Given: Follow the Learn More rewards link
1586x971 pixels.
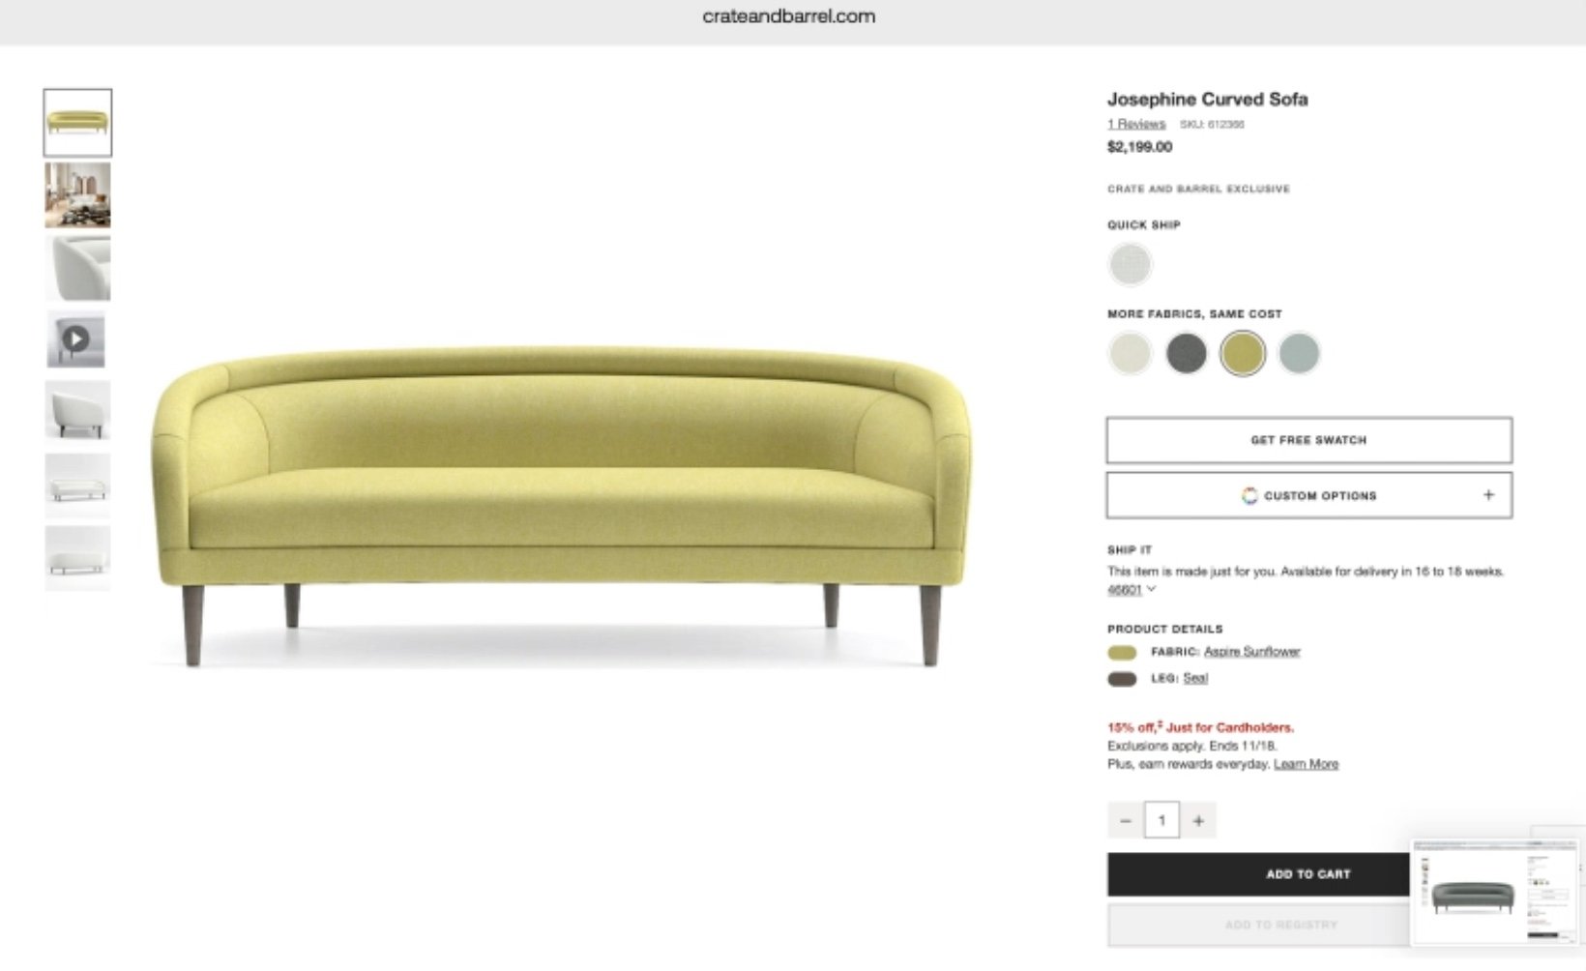Looking at the screenshot, I should (x=1306, y=764).
